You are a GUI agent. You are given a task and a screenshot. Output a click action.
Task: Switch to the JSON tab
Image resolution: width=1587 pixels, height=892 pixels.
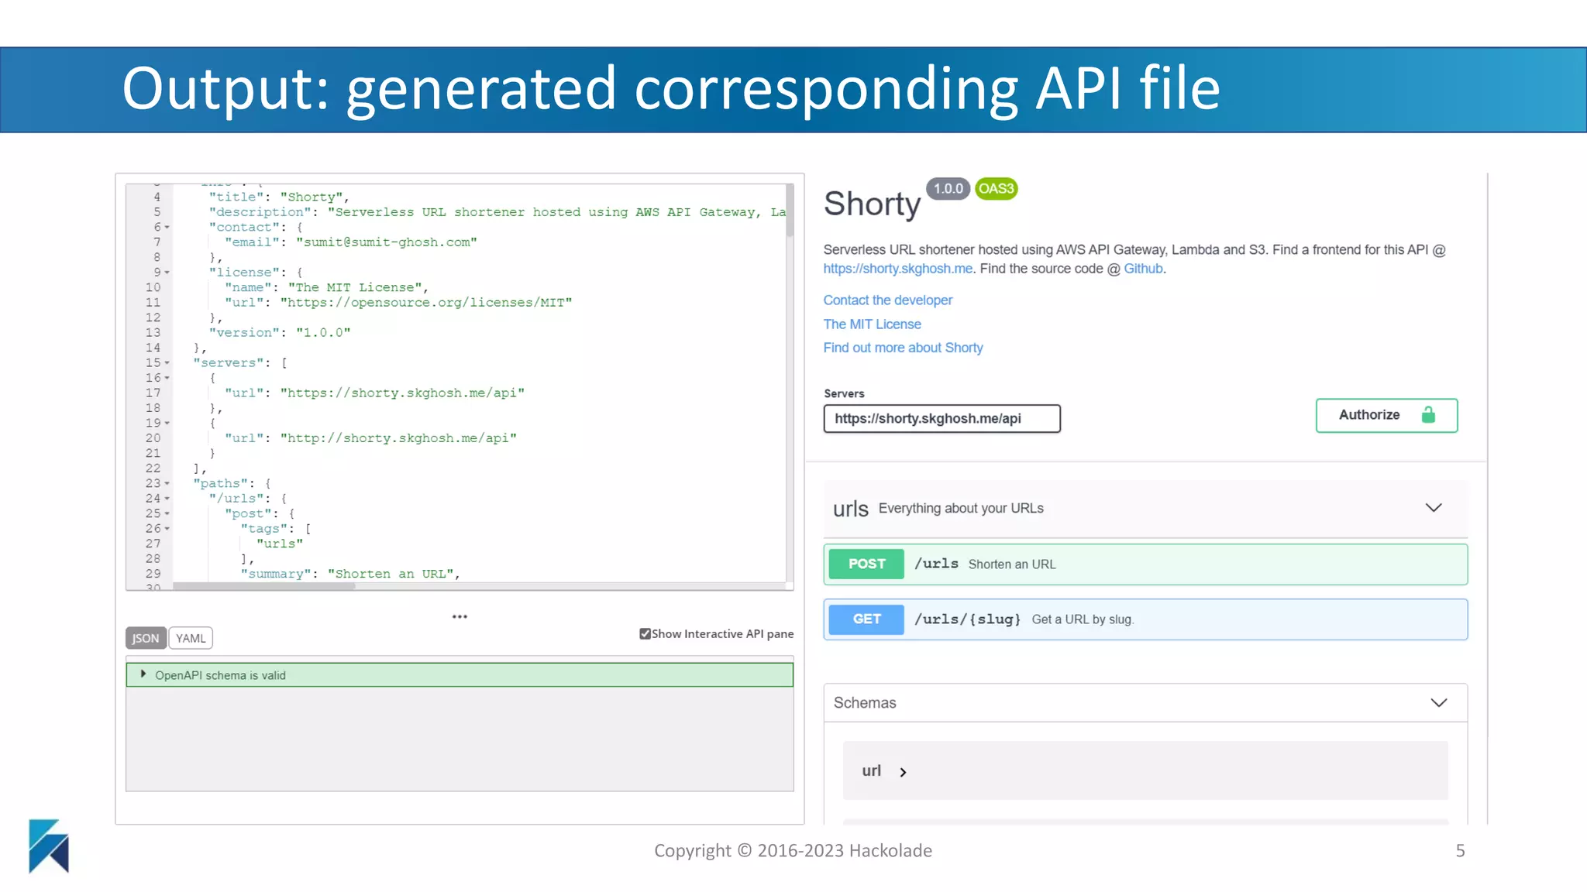point(145,639)
